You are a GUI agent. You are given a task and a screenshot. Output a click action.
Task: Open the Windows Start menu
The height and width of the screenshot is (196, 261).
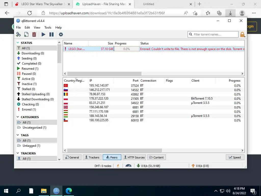coord(6,191)
